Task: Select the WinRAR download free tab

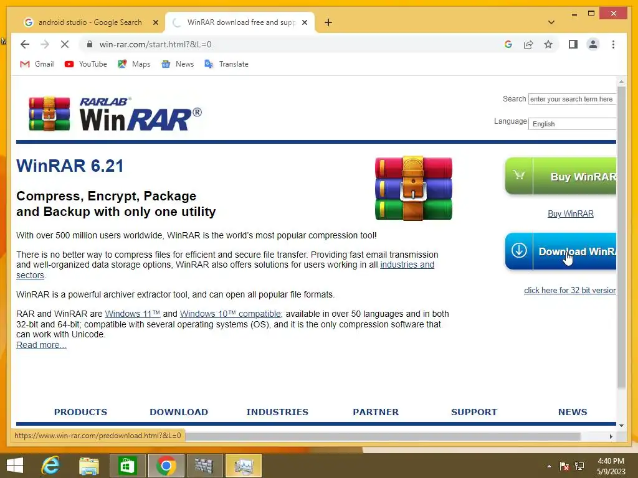Action: coord(240,22)
